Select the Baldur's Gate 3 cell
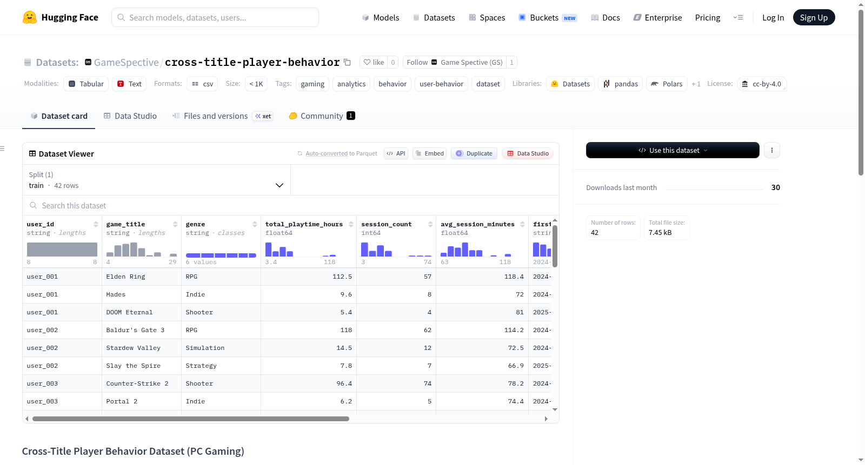Screen dimensions: 865x465 (142, 330)
